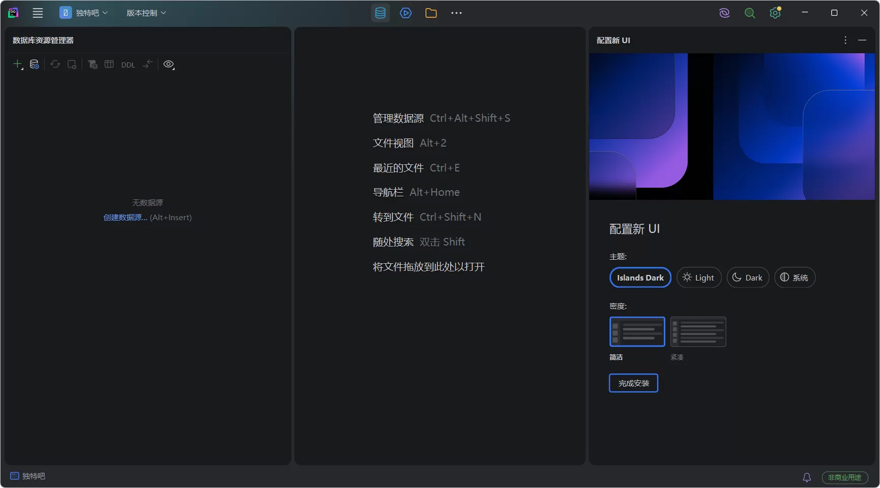Add a new data source with the plus icon

pos(17,64)
